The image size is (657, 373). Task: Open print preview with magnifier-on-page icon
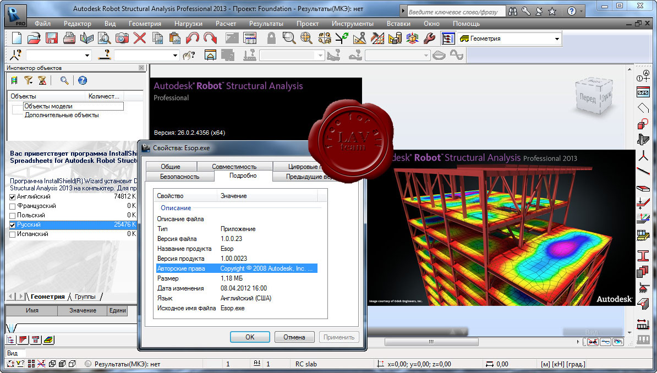[105, 39]
